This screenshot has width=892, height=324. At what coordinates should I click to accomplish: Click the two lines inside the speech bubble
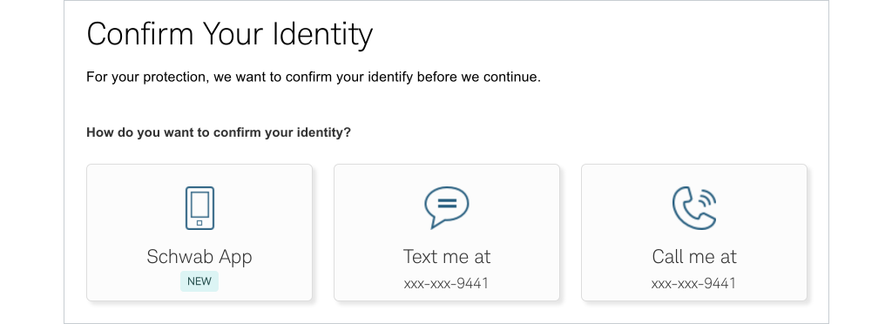pos(447,203)
